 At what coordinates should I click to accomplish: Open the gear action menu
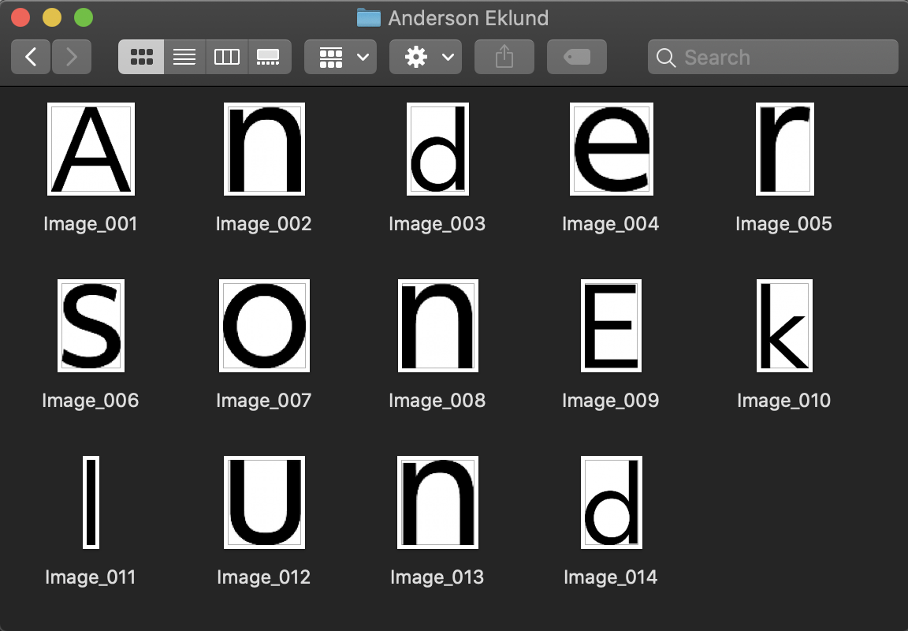coord(426,57)
